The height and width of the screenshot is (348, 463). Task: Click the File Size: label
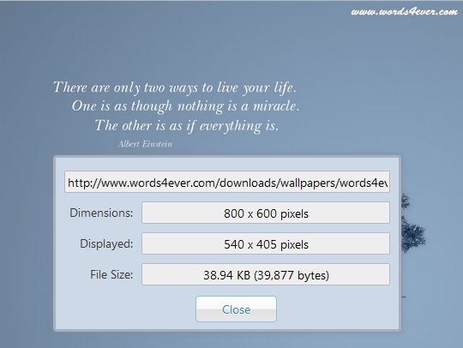(111, 274)
